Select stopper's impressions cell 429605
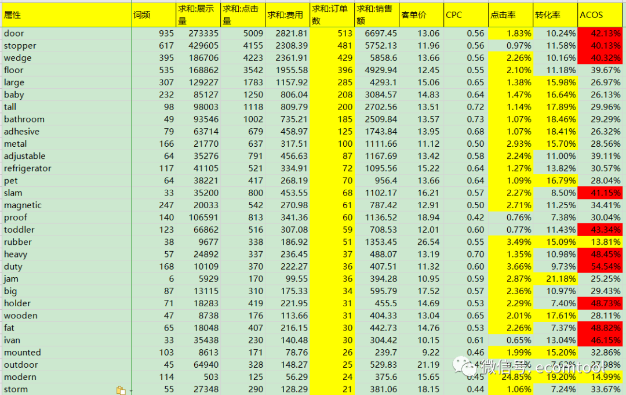Image resolution: width=626 pixels, height=395 pixels. click(x=198, y=46)
